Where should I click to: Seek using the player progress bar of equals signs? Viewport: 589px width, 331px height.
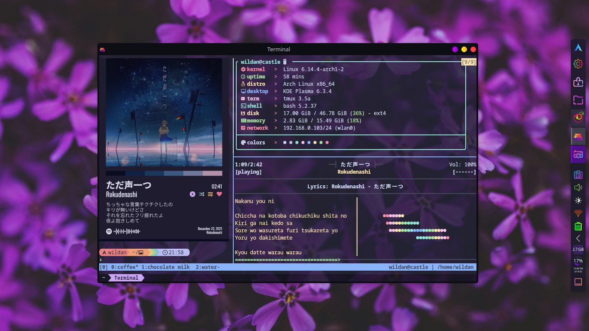tap(288, 260)
